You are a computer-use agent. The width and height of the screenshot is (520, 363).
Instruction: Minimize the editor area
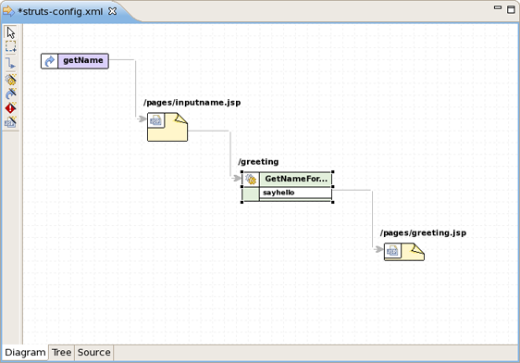(498, 7)
